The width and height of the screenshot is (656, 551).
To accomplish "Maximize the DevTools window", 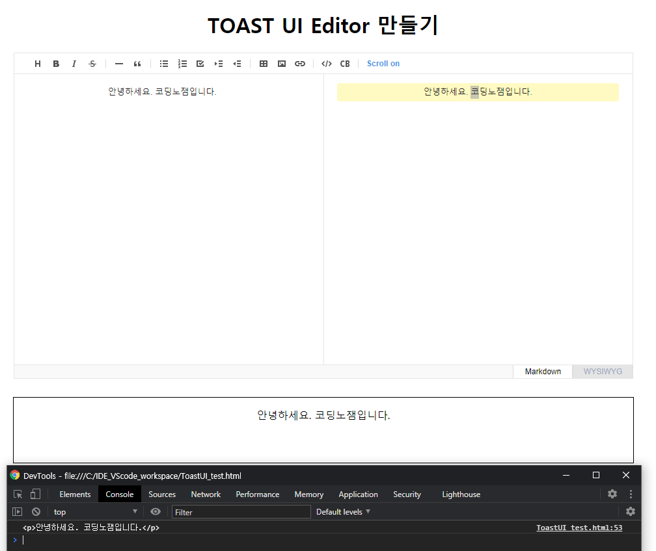I will point(595,476).
